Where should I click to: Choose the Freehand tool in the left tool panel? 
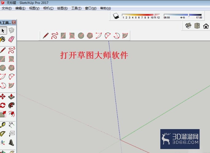[12, 50]
